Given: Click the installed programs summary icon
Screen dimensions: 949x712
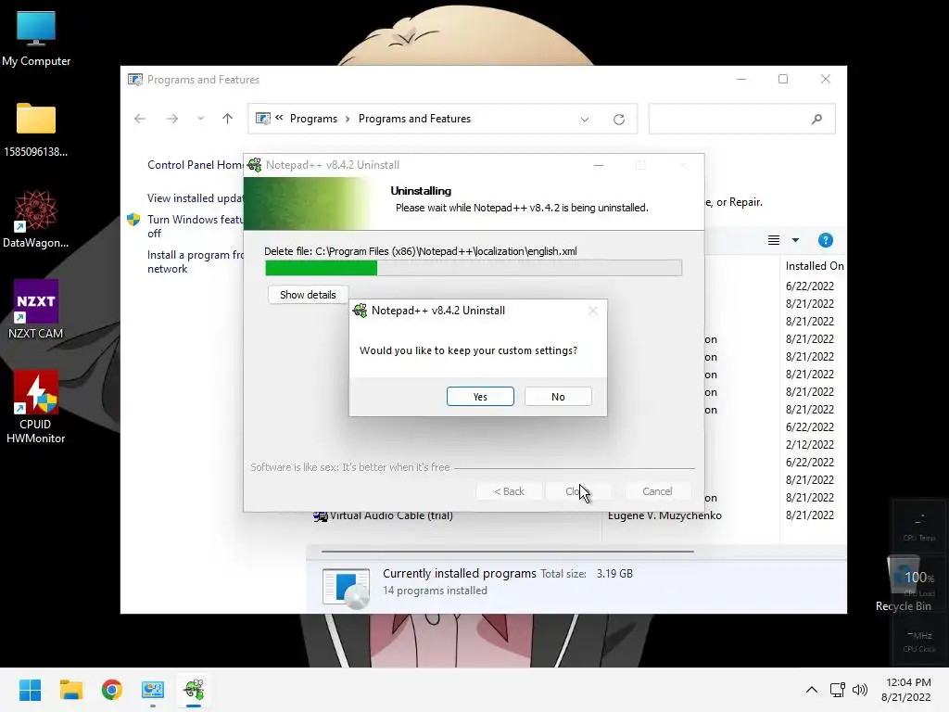Looking at the screenshot, I should (346, 588).
